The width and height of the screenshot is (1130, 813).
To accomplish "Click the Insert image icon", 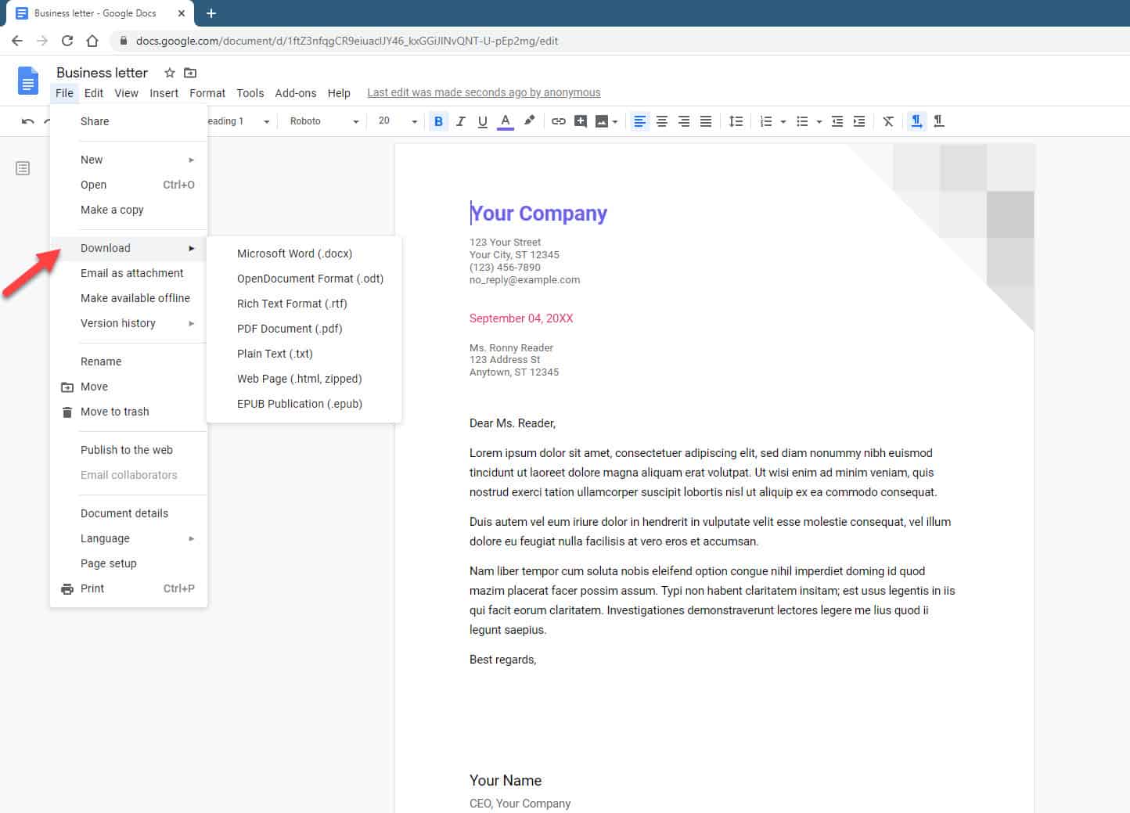I will (x=602, y=121).
